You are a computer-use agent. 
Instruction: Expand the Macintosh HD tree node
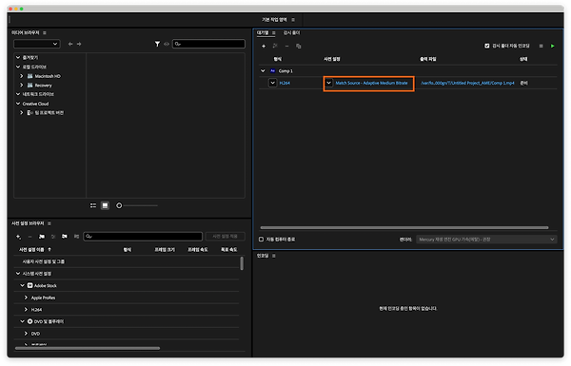point(22,76)
